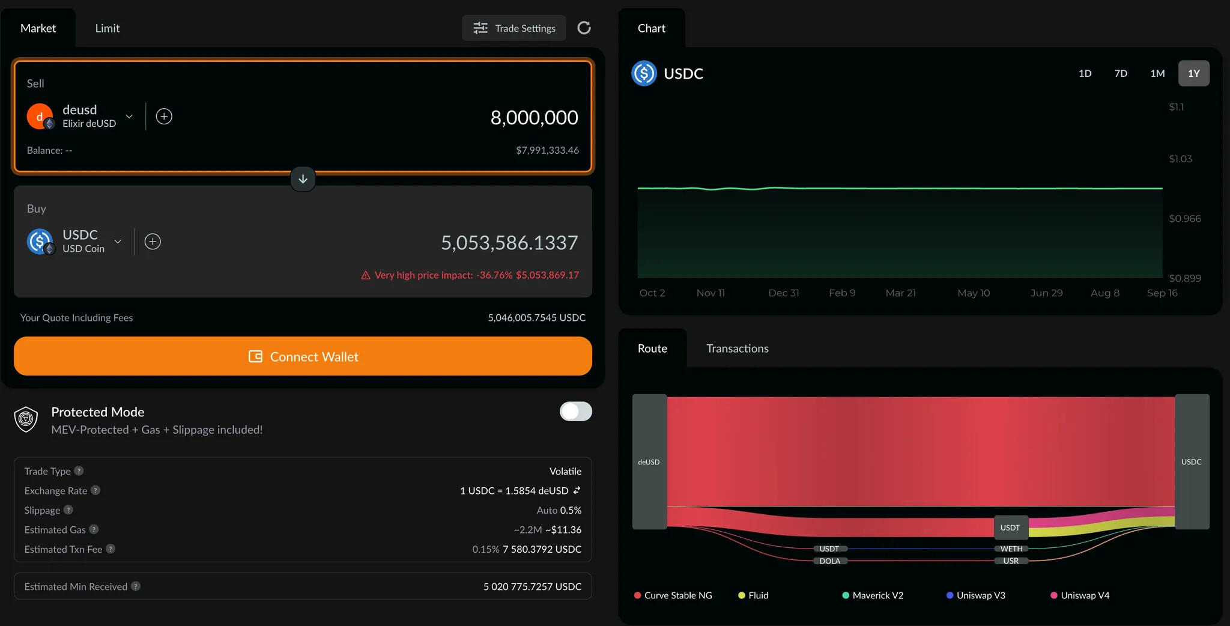Image resolution: width=1230 pixels, height=626 pixels.
Task: Click the Volatile trade type value
Action: [565, 471]
